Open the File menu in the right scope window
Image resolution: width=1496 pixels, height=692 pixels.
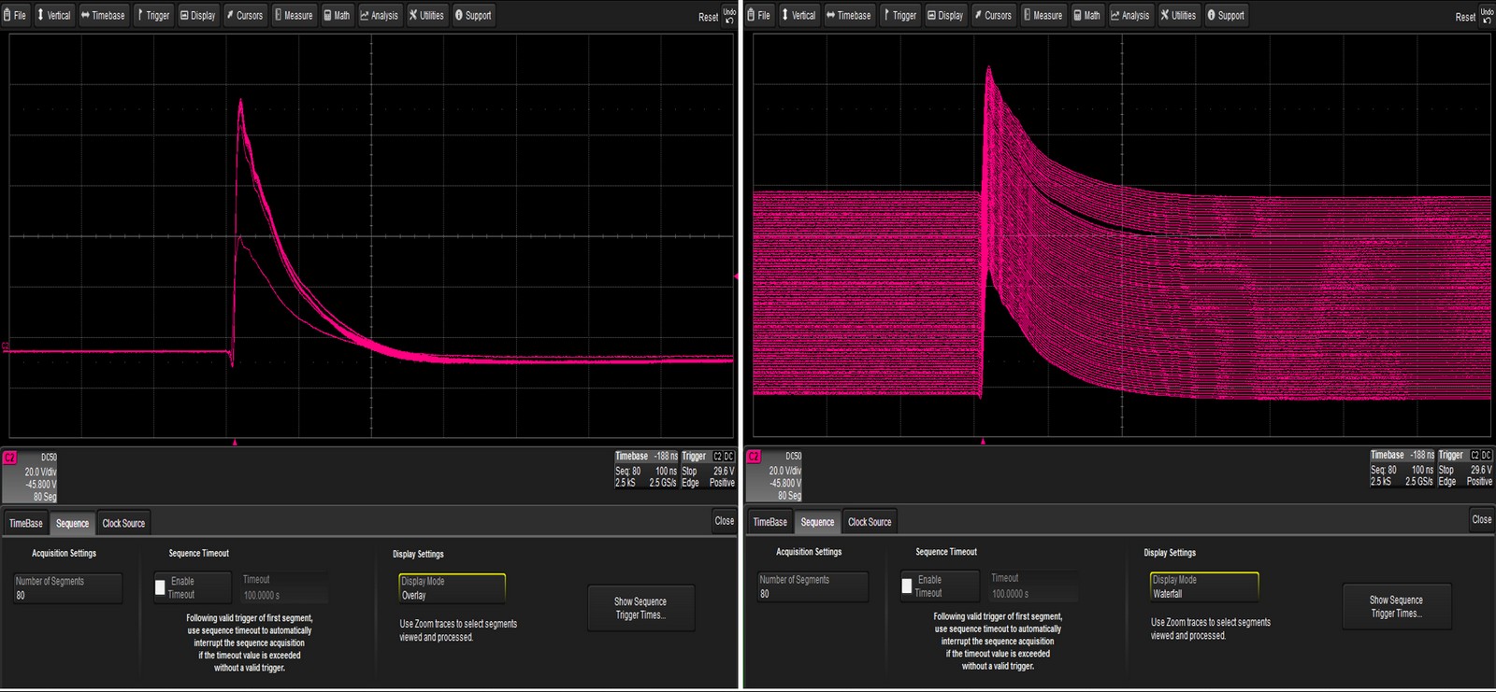pyautogui.click(x=760, y=15)
